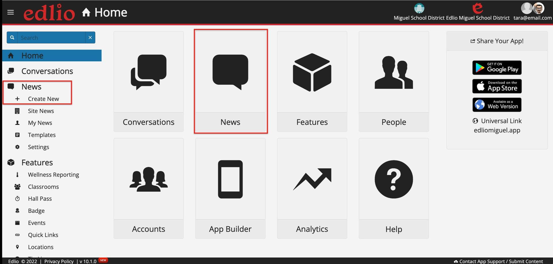Open Classrooms in sidebar
The width and height of the screenshot is (553, 264).
(43, 187)
